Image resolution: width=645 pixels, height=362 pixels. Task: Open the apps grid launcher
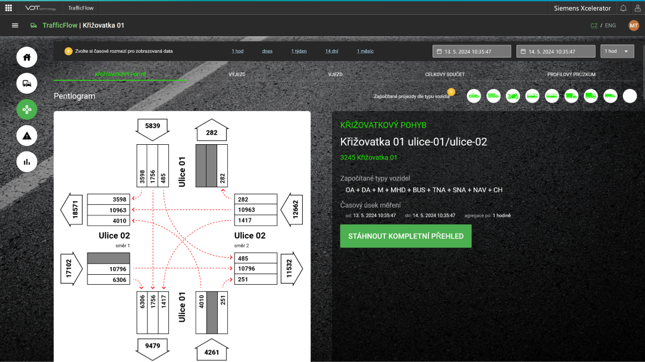(x=8, y=8)
